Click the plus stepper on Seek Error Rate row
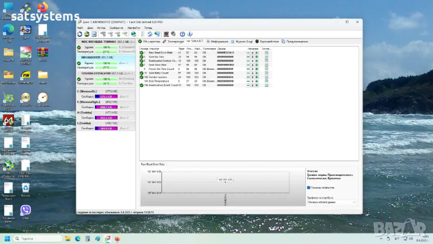433x244 pixels. (x=257, y=65)
